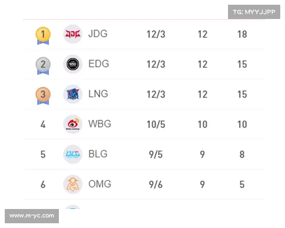Select the WBG team name
Viewport: 285px width, 228px height.
tap(100, 124)
